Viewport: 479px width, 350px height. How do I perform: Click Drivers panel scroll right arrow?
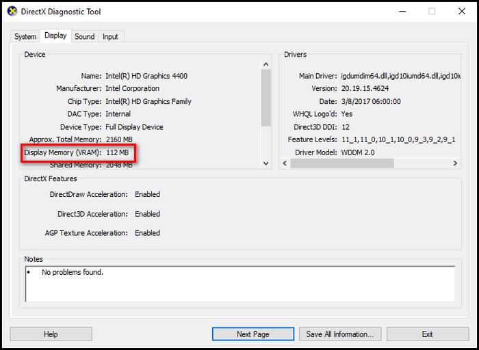455,163
